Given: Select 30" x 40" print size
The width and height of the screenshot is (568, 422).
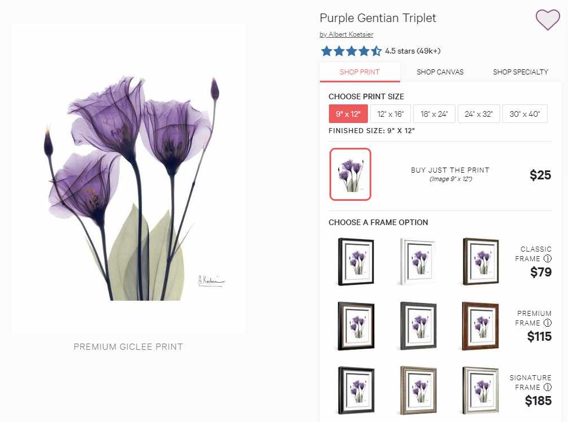Looking at the screenshot, I should (x=524, y=114).
